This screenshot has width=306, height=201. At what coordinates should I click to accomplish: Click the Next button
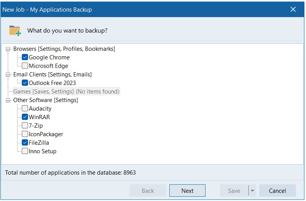tap(187, 191)
